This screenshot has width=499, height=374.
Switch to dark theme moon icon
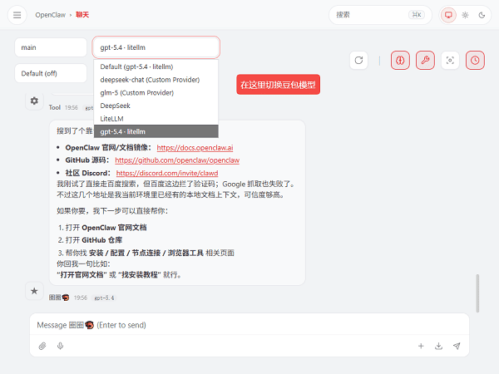pyautogui.click(x=482, y=15)
